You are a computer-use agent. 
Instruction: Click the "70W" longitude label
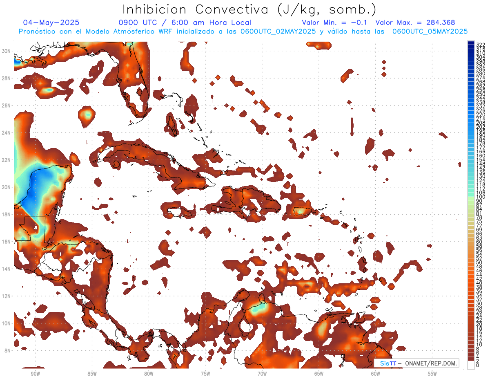coord(262,374)
